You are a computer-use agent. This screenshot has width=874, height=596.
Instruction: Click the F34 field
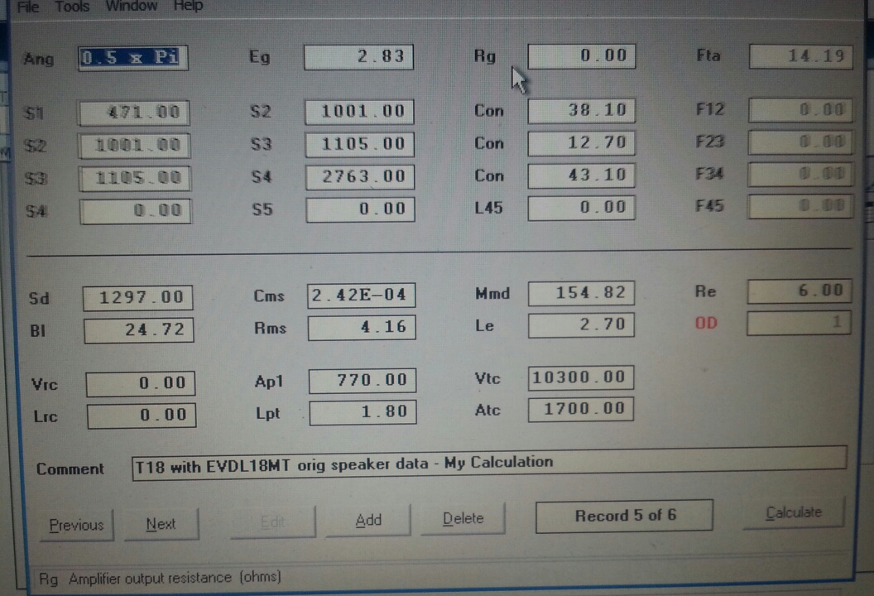[800, 175]
